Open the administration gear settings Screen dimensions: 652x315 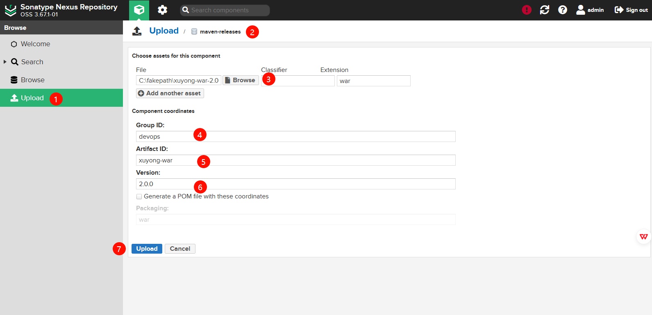pyautogui.click(x=162, y=10)
